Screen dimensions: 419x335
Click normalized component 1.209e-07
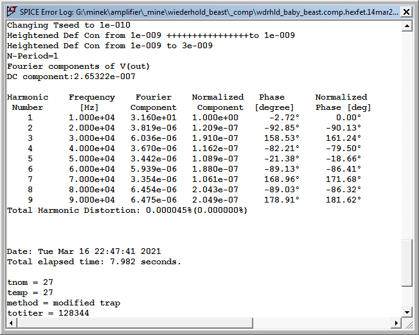215,128
